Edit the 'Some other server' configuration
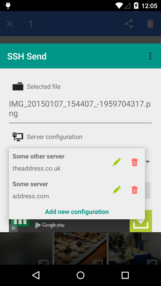Viewport: 161px width, 286px height. (x=117, y=162)
